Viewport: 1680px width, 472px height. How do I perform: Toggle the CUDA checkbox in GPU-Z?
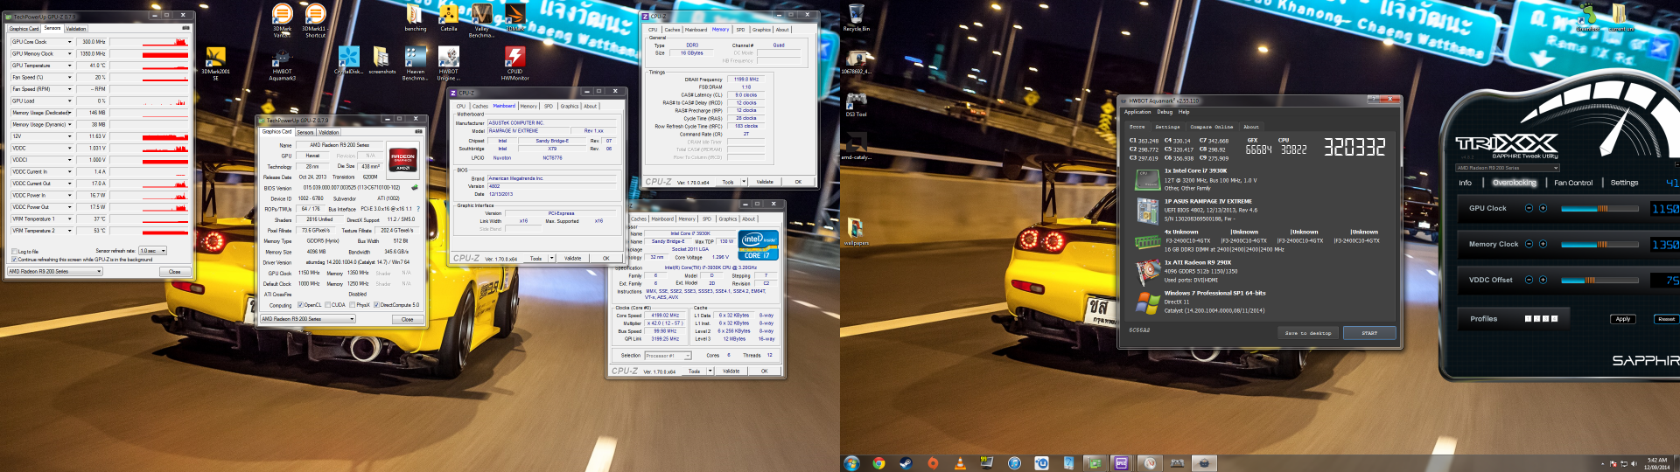click(x=328, y=305)
